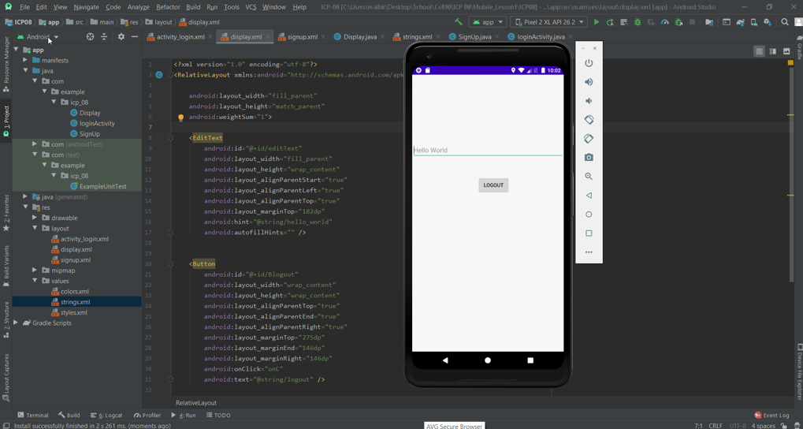
Task: Click Sync Project with Gradle Files icon
Action: 740,22
